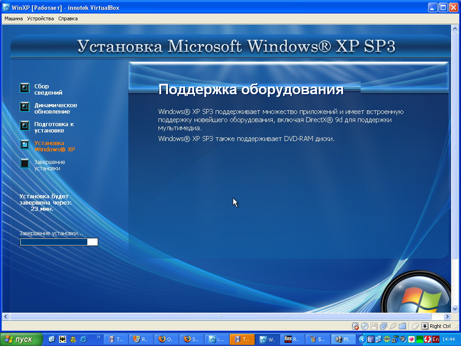Click the orange Установка Windows XP step
461x346 pixels.
pos(54,146)
